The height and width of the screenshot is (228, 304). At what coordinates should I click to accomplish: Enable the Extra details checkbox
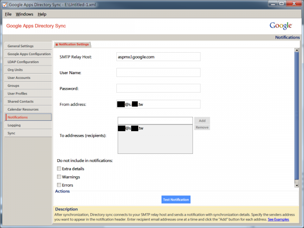[59, 169]
